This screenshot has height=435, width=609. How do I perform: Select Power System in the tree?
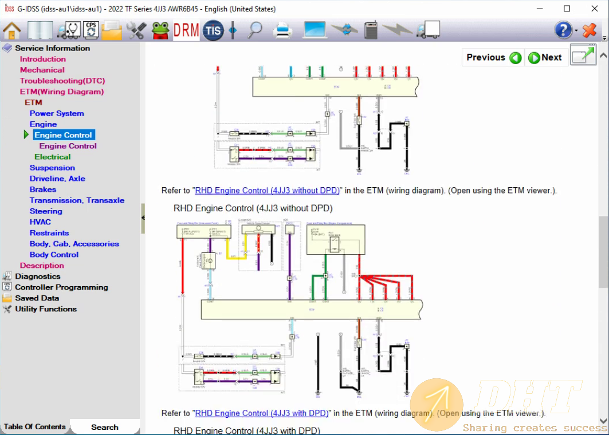(57, 113)
